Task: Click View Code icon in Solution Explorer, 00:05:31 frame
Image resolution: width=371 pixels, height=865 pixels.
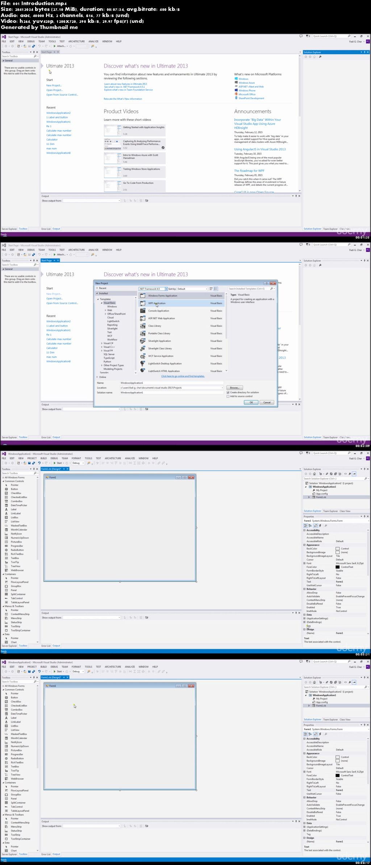Action: (x=345, y=474)
